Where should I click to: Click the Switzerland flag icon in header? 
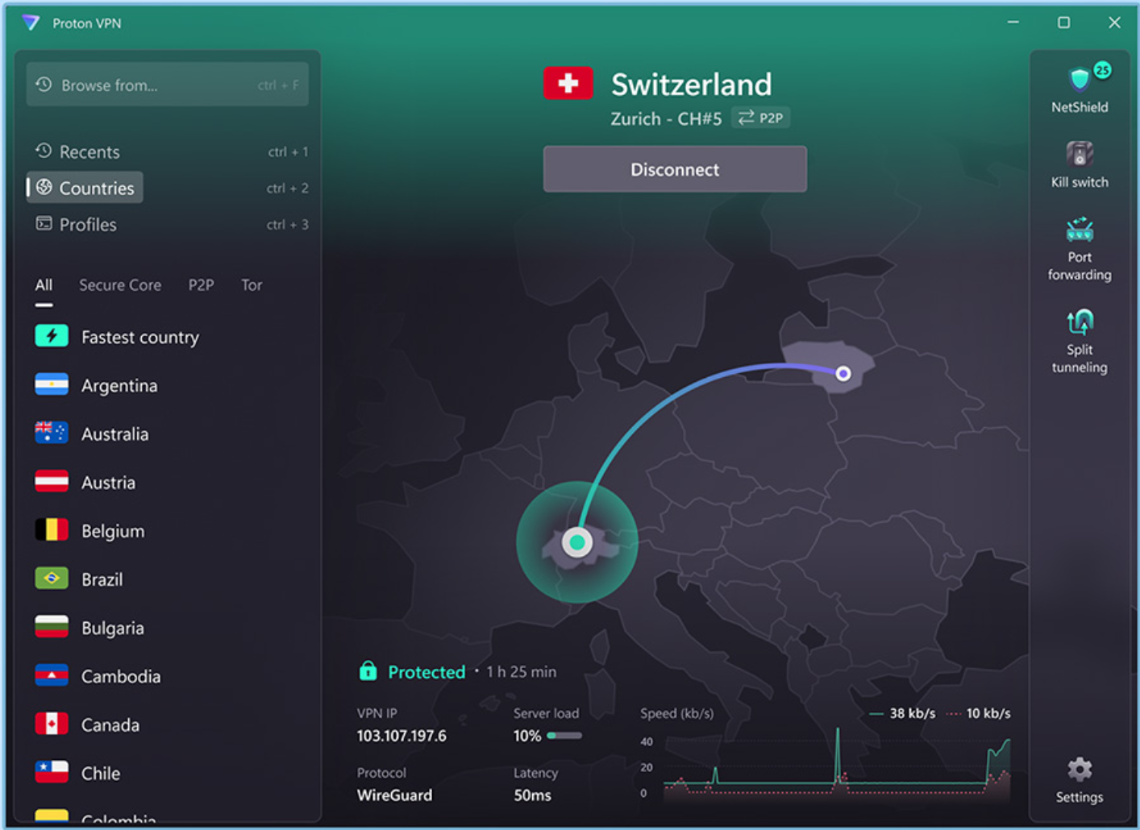pyautogui.click(x=568, y=83)
